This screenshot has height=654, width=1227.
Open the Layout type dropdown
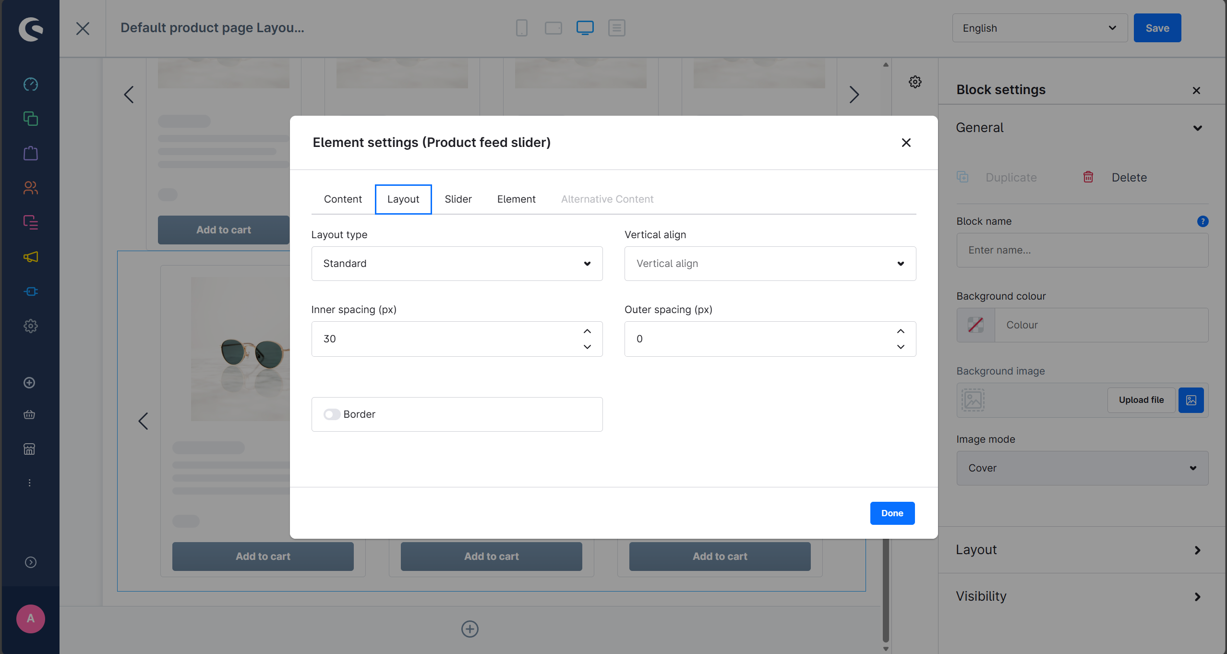point(457,264)
